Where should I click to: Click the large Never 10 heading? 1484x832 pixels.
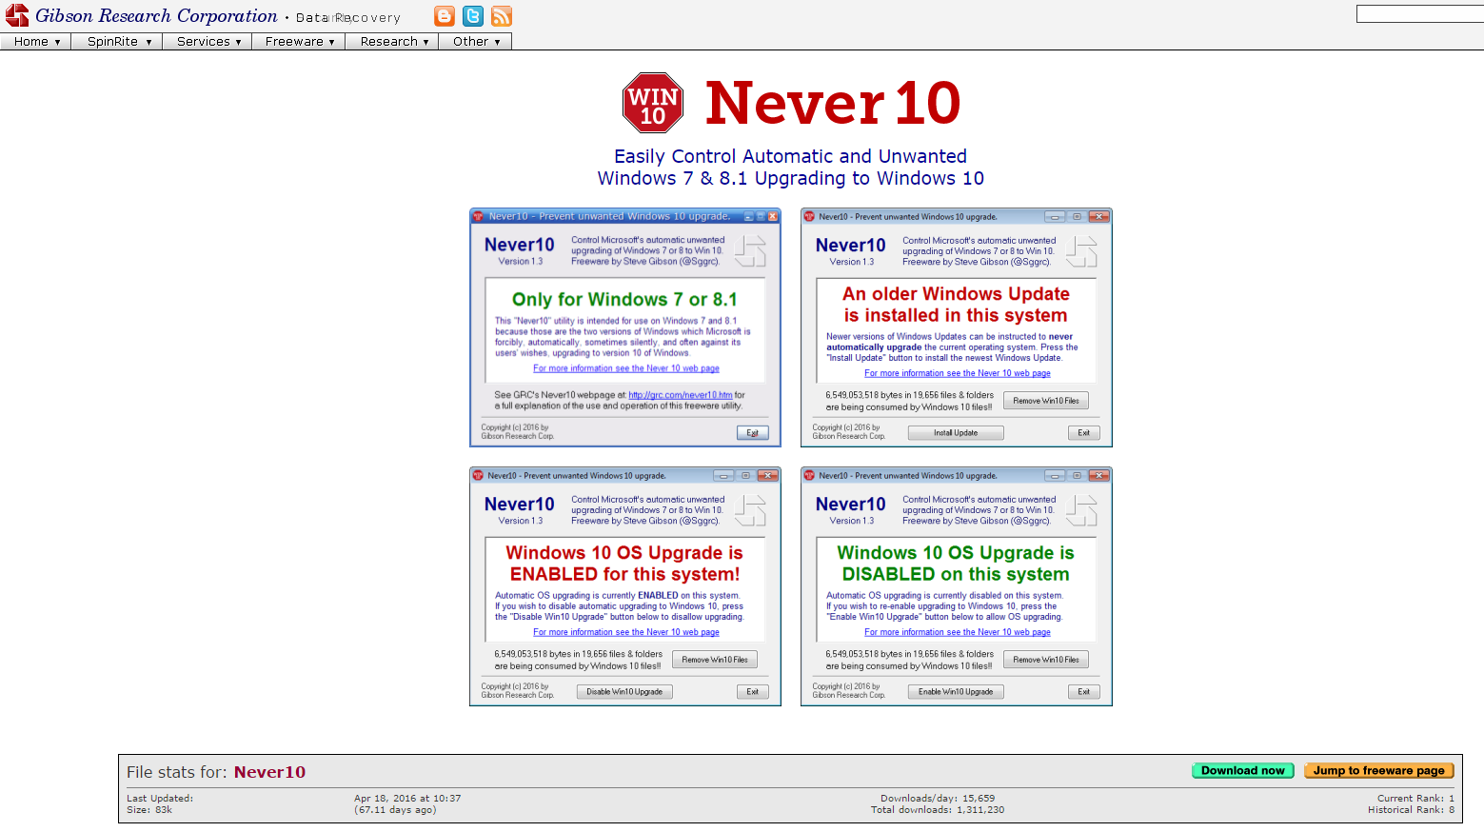(832, 103)
